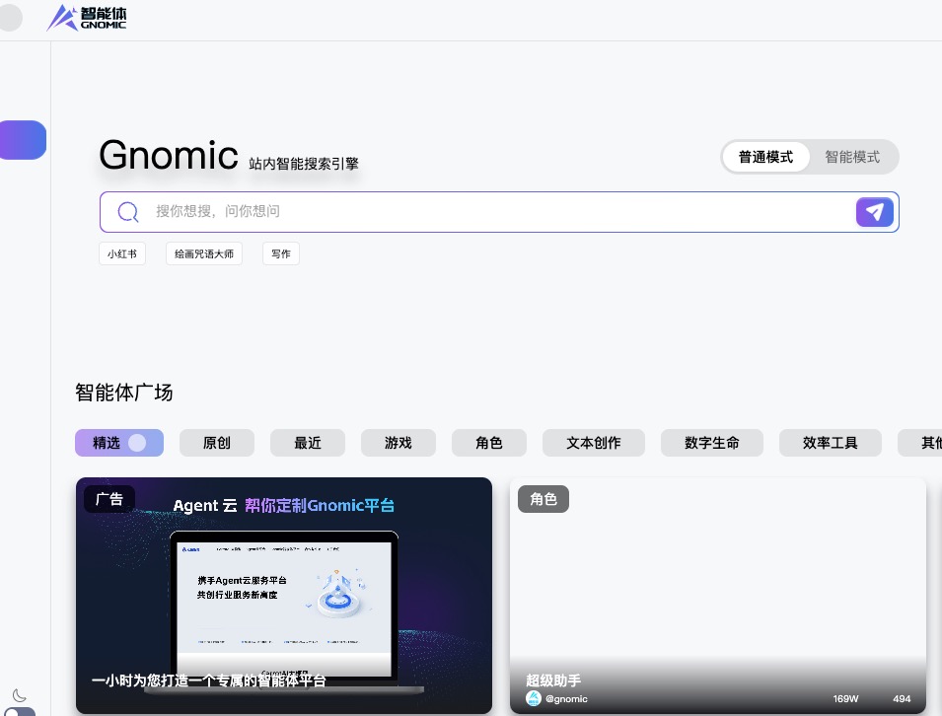
Task: Click the moon night mode icon
Action: 19,695
